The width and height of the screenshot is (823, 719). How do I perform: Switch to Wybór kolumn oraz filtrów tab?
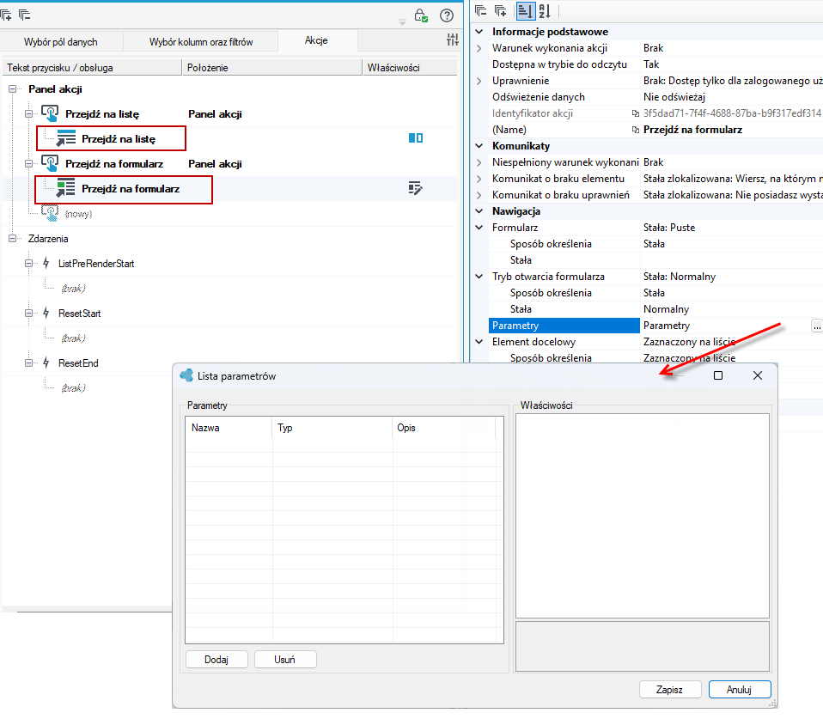tap(201, 41)
